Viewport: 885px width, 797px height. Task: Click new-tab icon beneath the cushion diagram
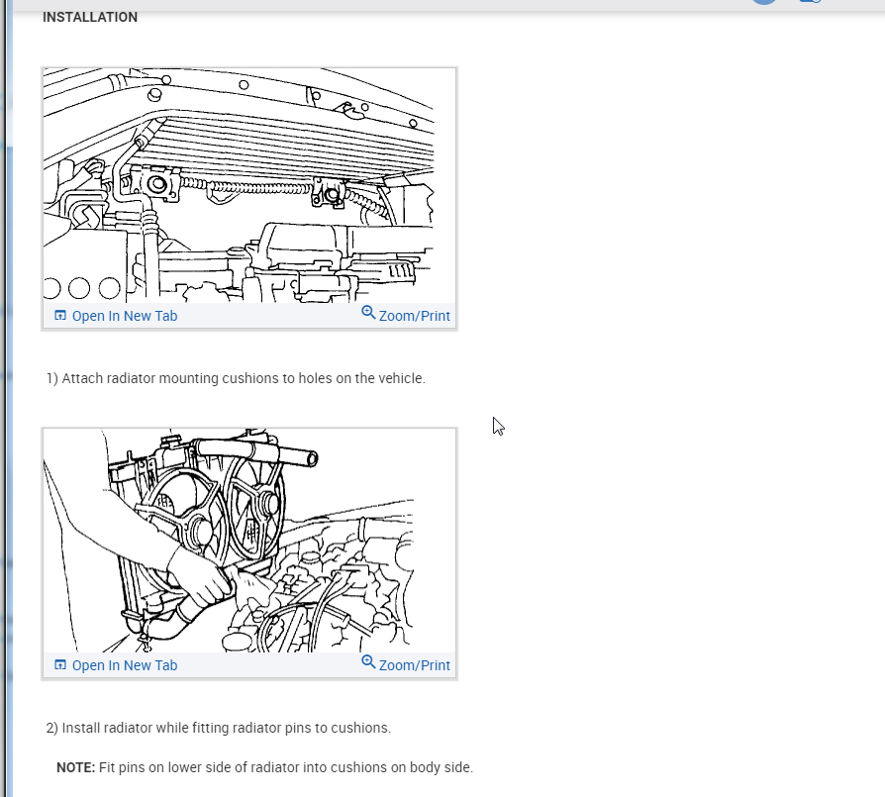coord(59,316)
